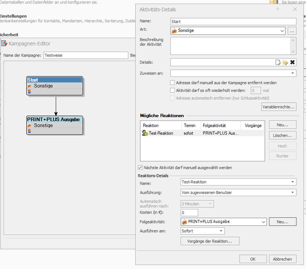Click the 'Beschreibung der Aktivität' text area
Viewport: 306px width, 269px height.
click(x=230, y=46)
